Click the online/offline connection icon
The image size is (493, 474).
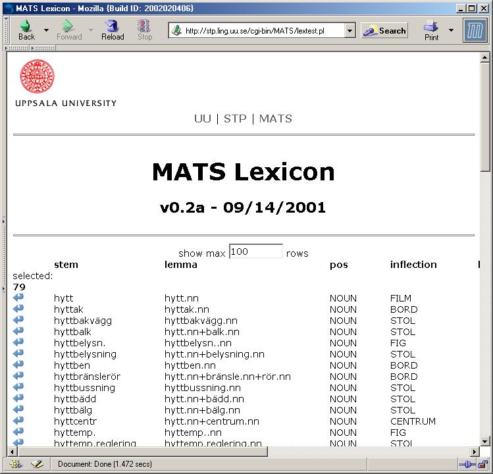[467, 464]
